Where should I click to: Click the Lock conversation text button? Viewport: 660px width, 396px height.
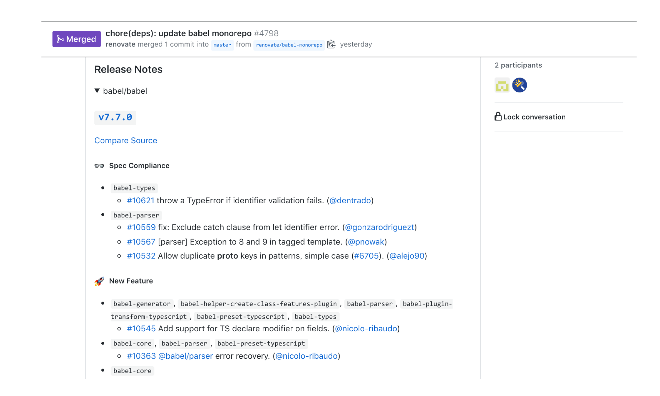point(534,117)
